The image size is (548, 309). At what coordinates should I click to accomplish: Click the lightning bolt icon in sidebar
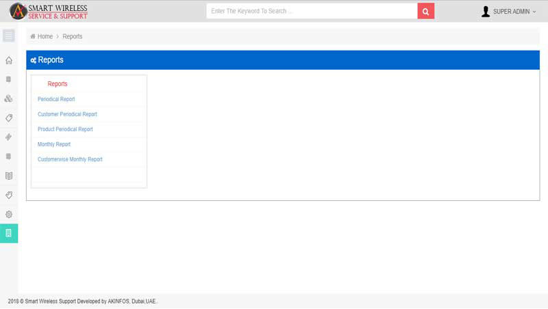tap(9, 137)
